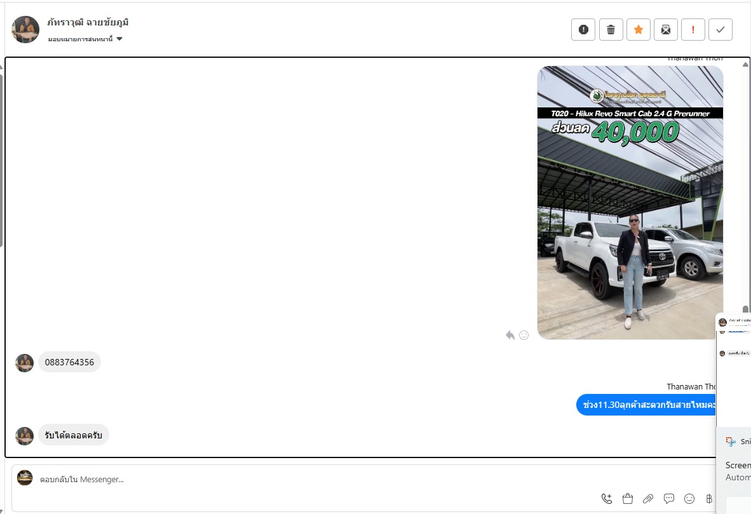Click Thanawan sender name label
Viewport: 751px width, 514px height.
pyautogui.click(x=691, y=386)
